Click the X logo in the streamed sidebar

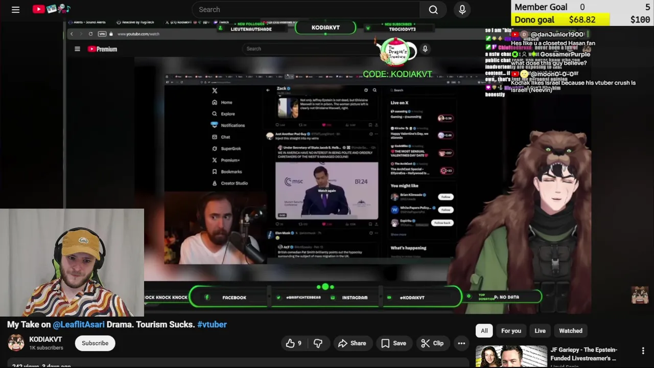(215, 90)
